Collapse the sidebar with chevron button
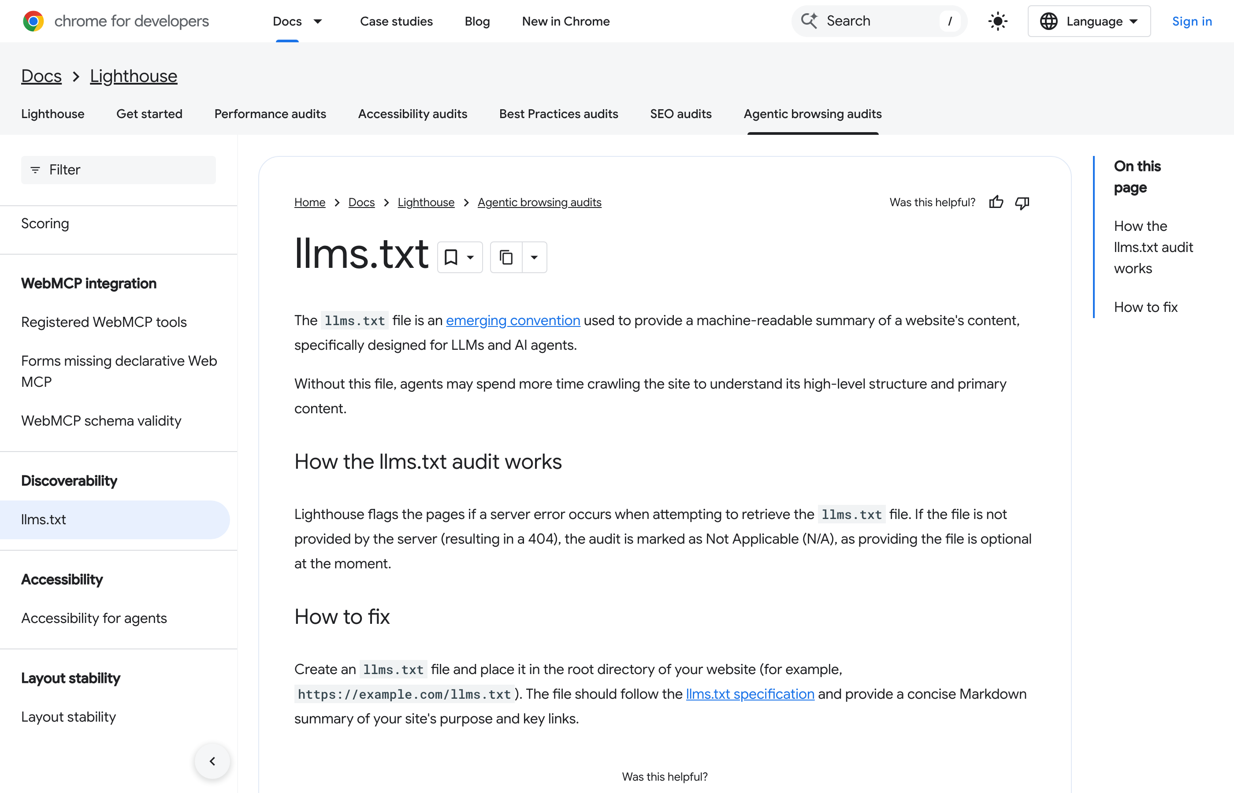 pyautogui.click(x=212, y=761)
